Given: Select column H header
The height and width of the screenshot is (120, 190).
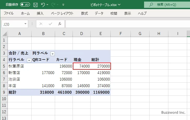Looking at the screenshot, I should (159, 34).
